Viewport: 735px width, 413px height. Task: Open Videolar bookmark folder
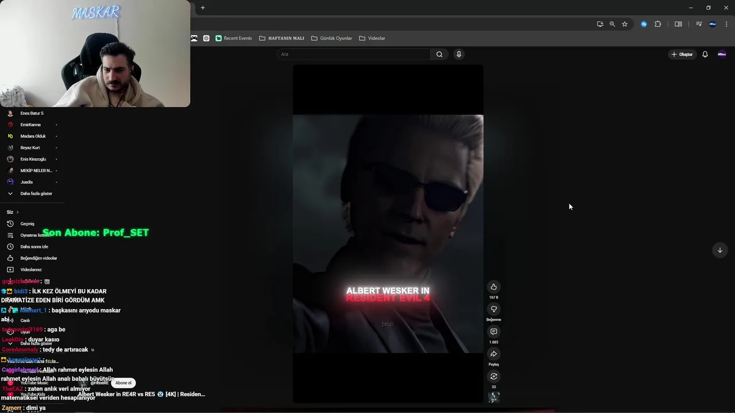[x=372, y=38]
